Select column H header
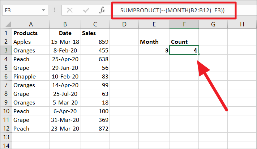Screen dimensions: 257x149 (242, 24)
